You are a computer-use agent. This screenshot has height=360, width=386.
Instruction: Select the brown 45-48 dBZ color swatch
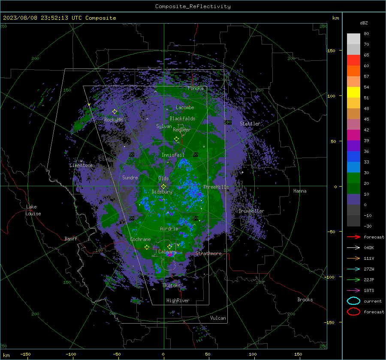point(353,113)
